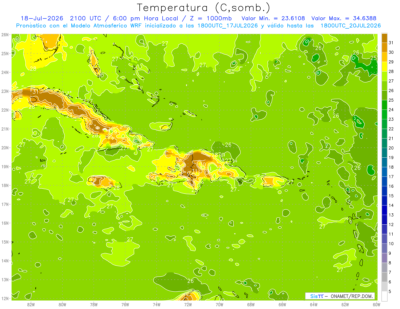Select the yellow swatch between 28 and 29

click(384, 67)
